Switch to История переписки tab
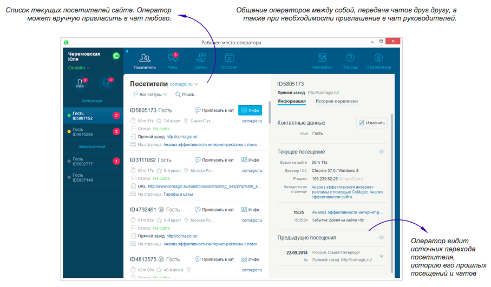Screen dimensions: 491x287 (336, 102)
